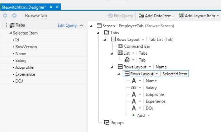Open the List control type dropdown
221x132 pixels.
pyautogui.click(x=133, y=53)
